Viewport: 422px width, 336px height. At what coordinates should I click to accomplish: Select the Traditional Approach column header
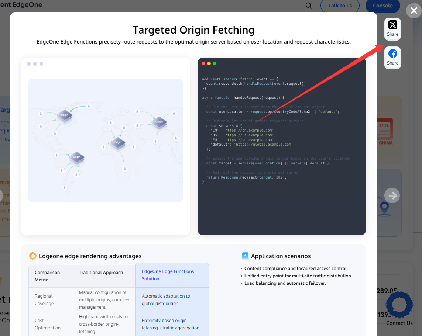tap(101, 273)
